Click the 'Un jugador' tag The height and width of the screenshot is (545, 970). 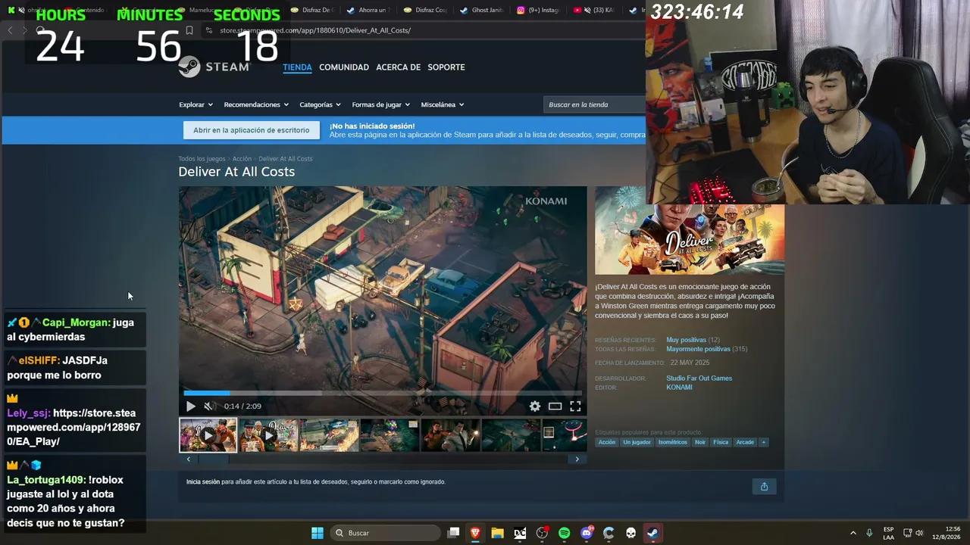point(637,442)
